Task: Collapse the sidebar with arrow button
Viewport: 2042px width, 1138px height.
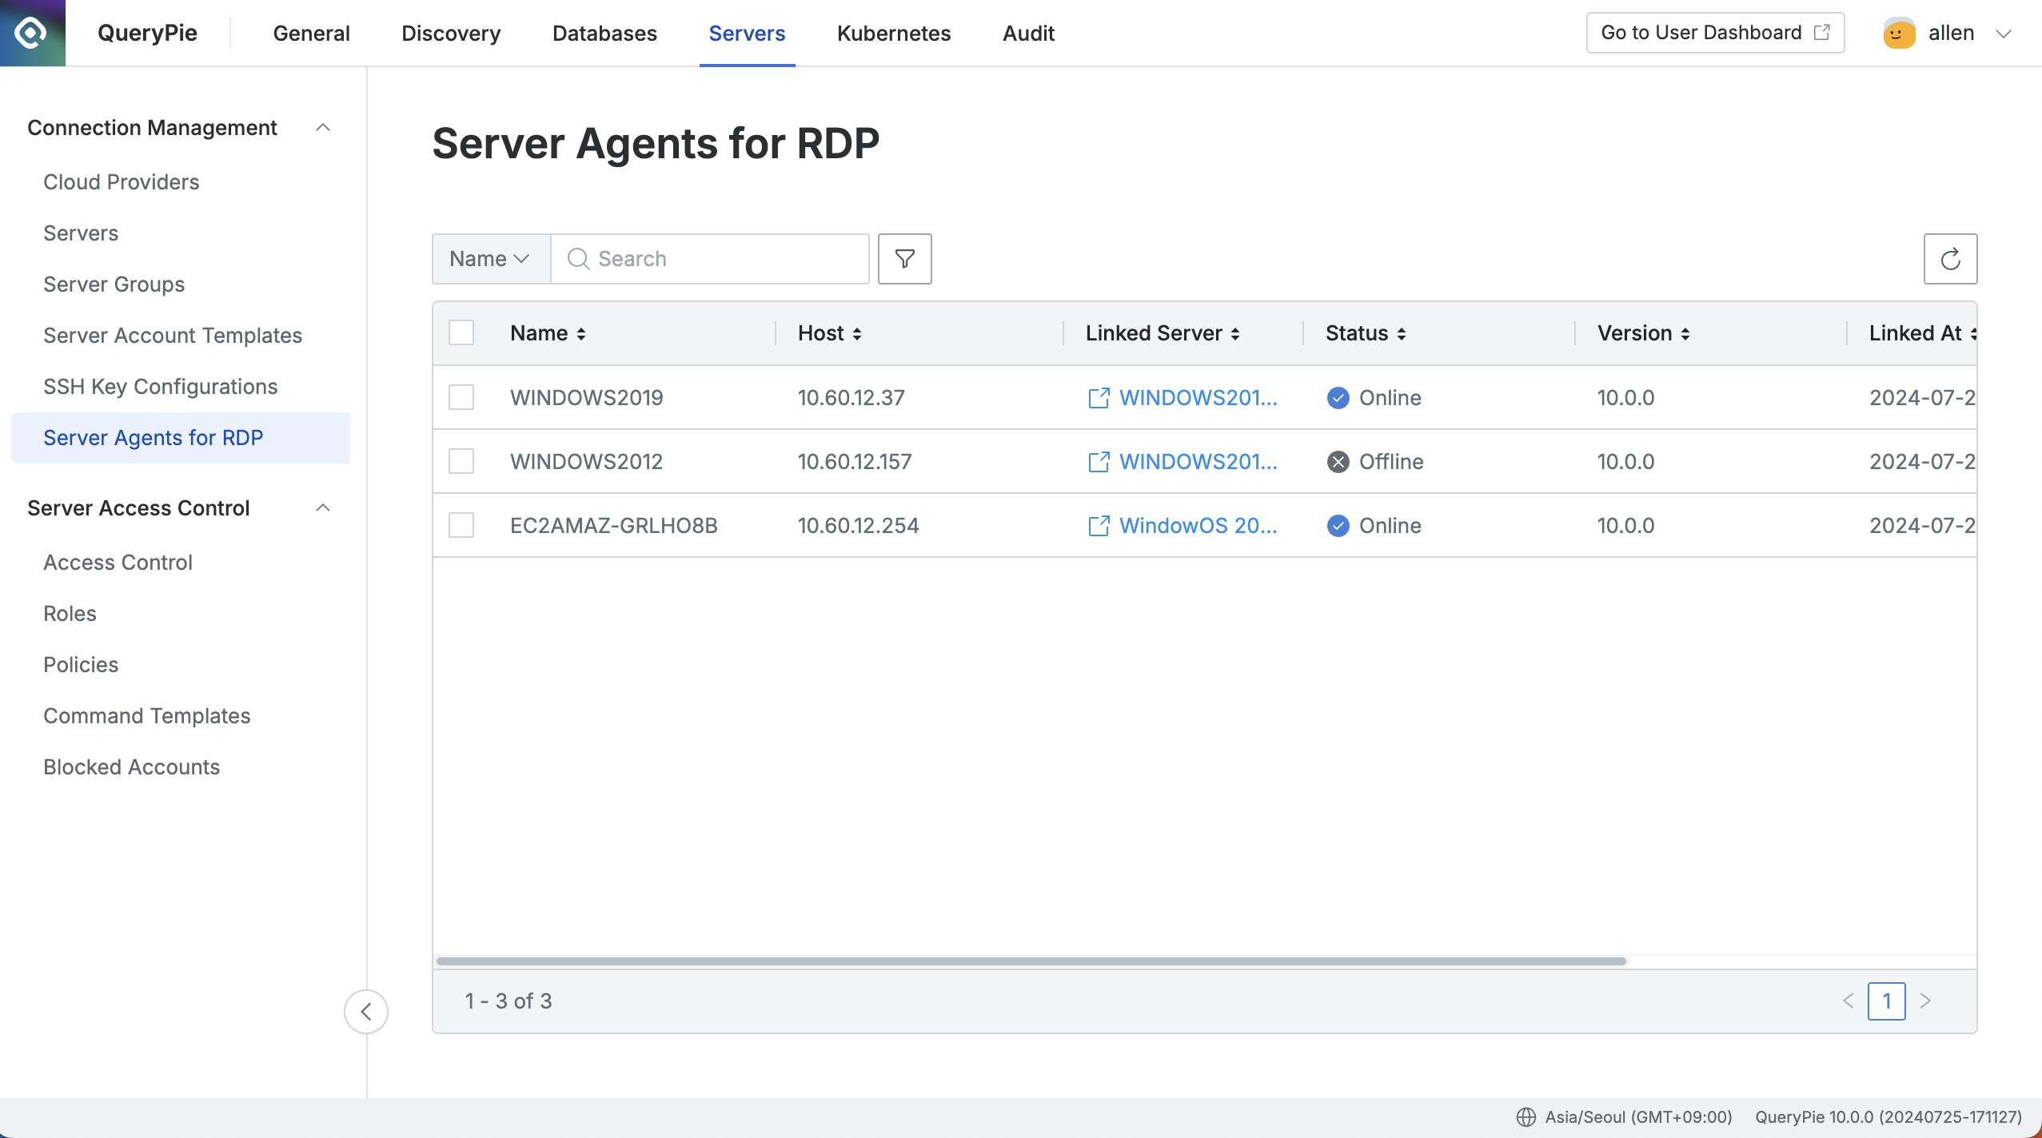Action: 366,1012
